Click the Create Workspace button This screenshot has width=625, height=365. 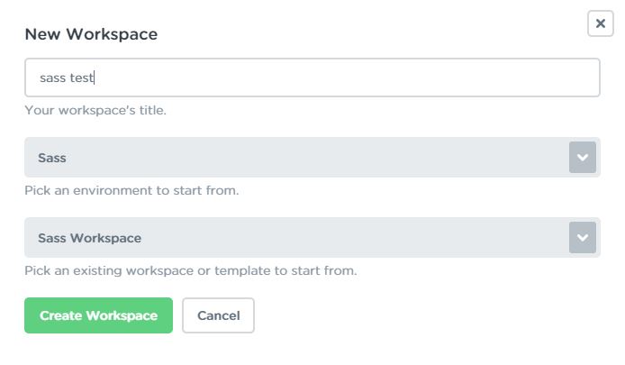pyautogui.click(x=98, y=315)
